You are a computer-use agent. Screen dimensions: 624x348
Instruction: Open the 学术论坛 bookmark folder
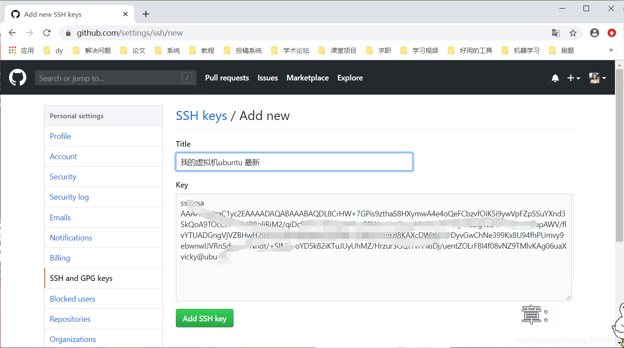(290, 50)
